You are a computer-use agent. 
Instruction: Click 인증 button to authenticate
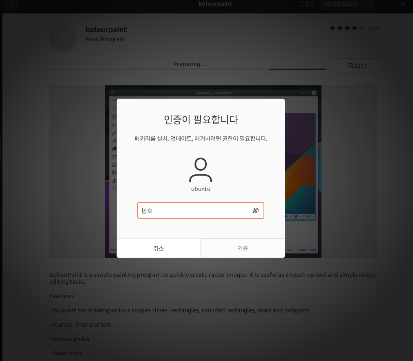(x=243, y=248)
